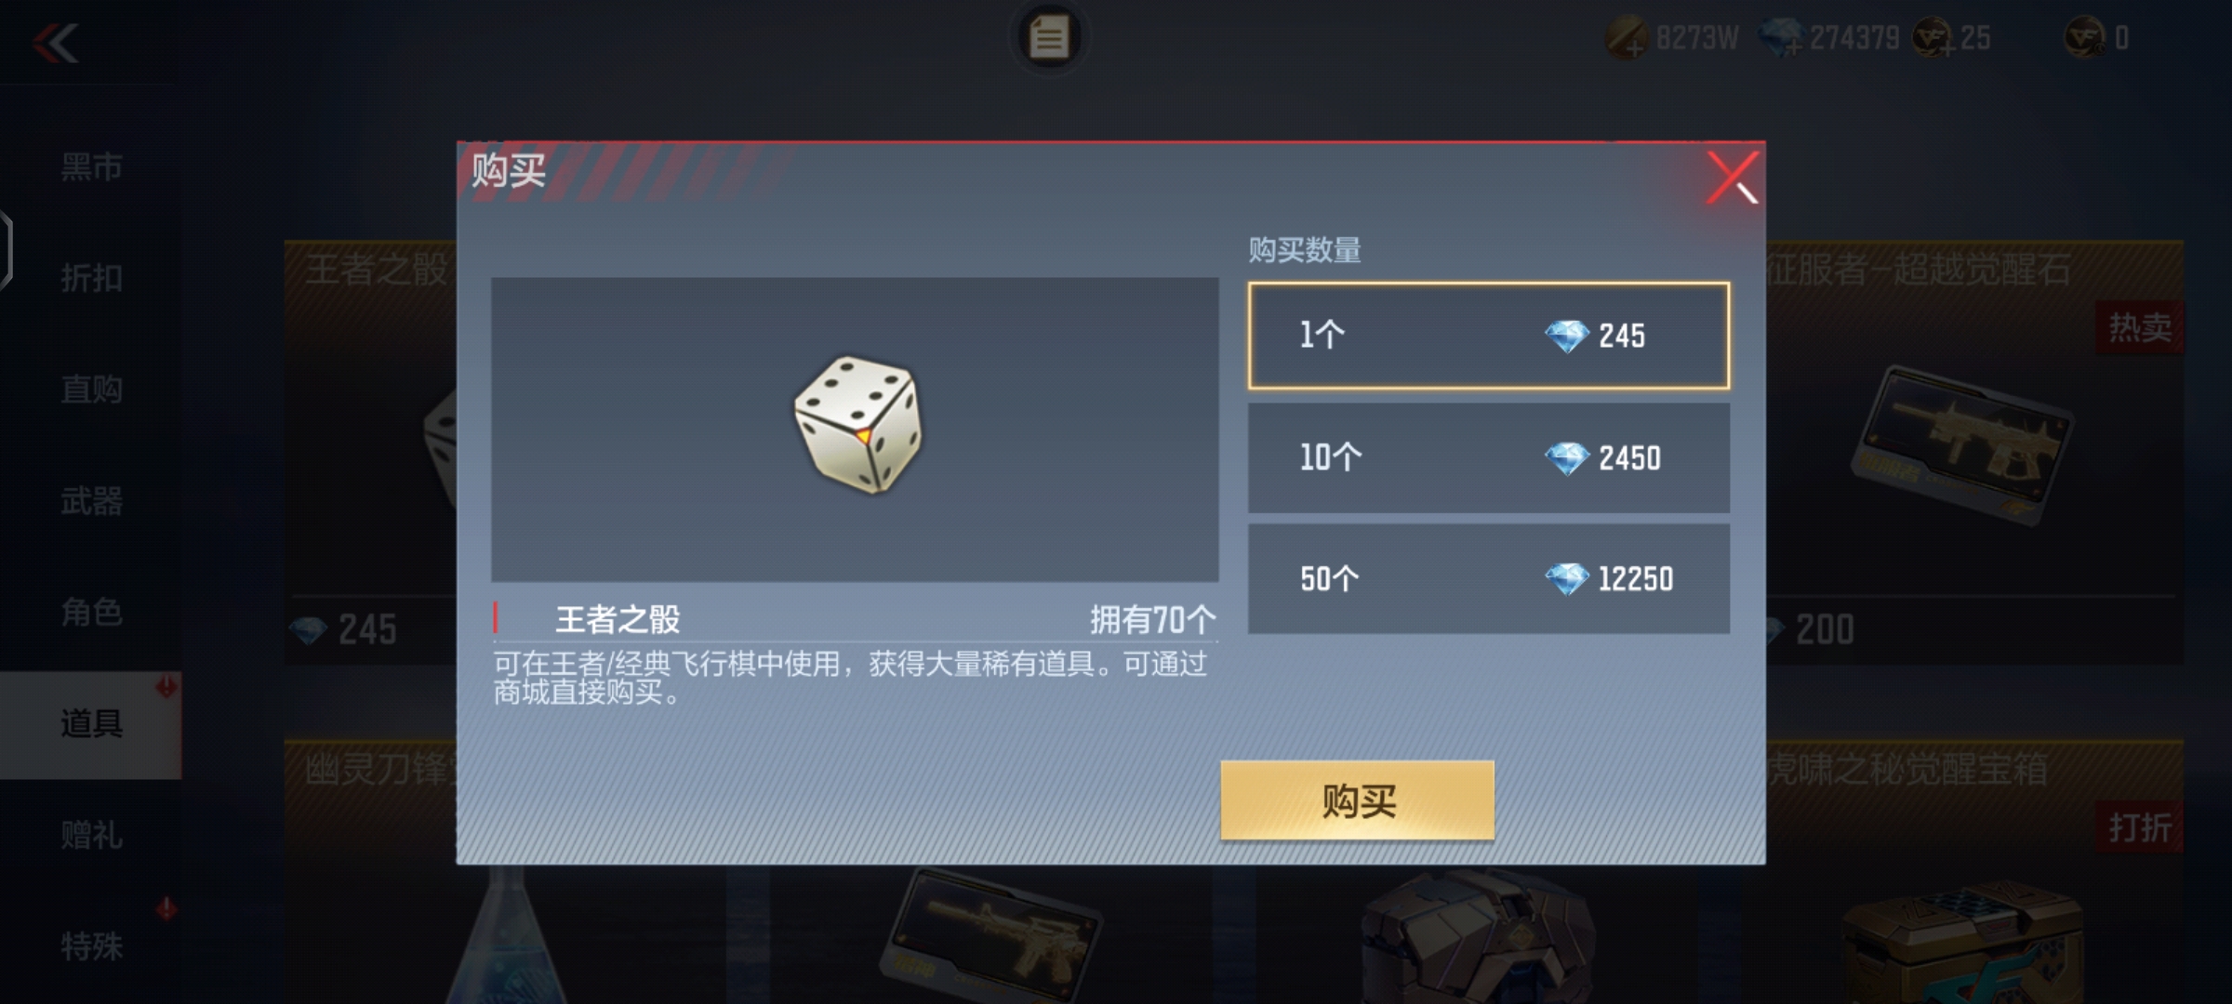This screenshot has height=1004, width=2232.
Task: Click the gold coin currency icon beside 8273W
Action: pos(1626,39)
